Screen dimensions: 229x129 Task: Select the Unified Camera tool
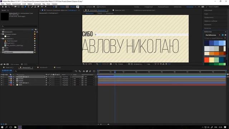pos(15,7)
